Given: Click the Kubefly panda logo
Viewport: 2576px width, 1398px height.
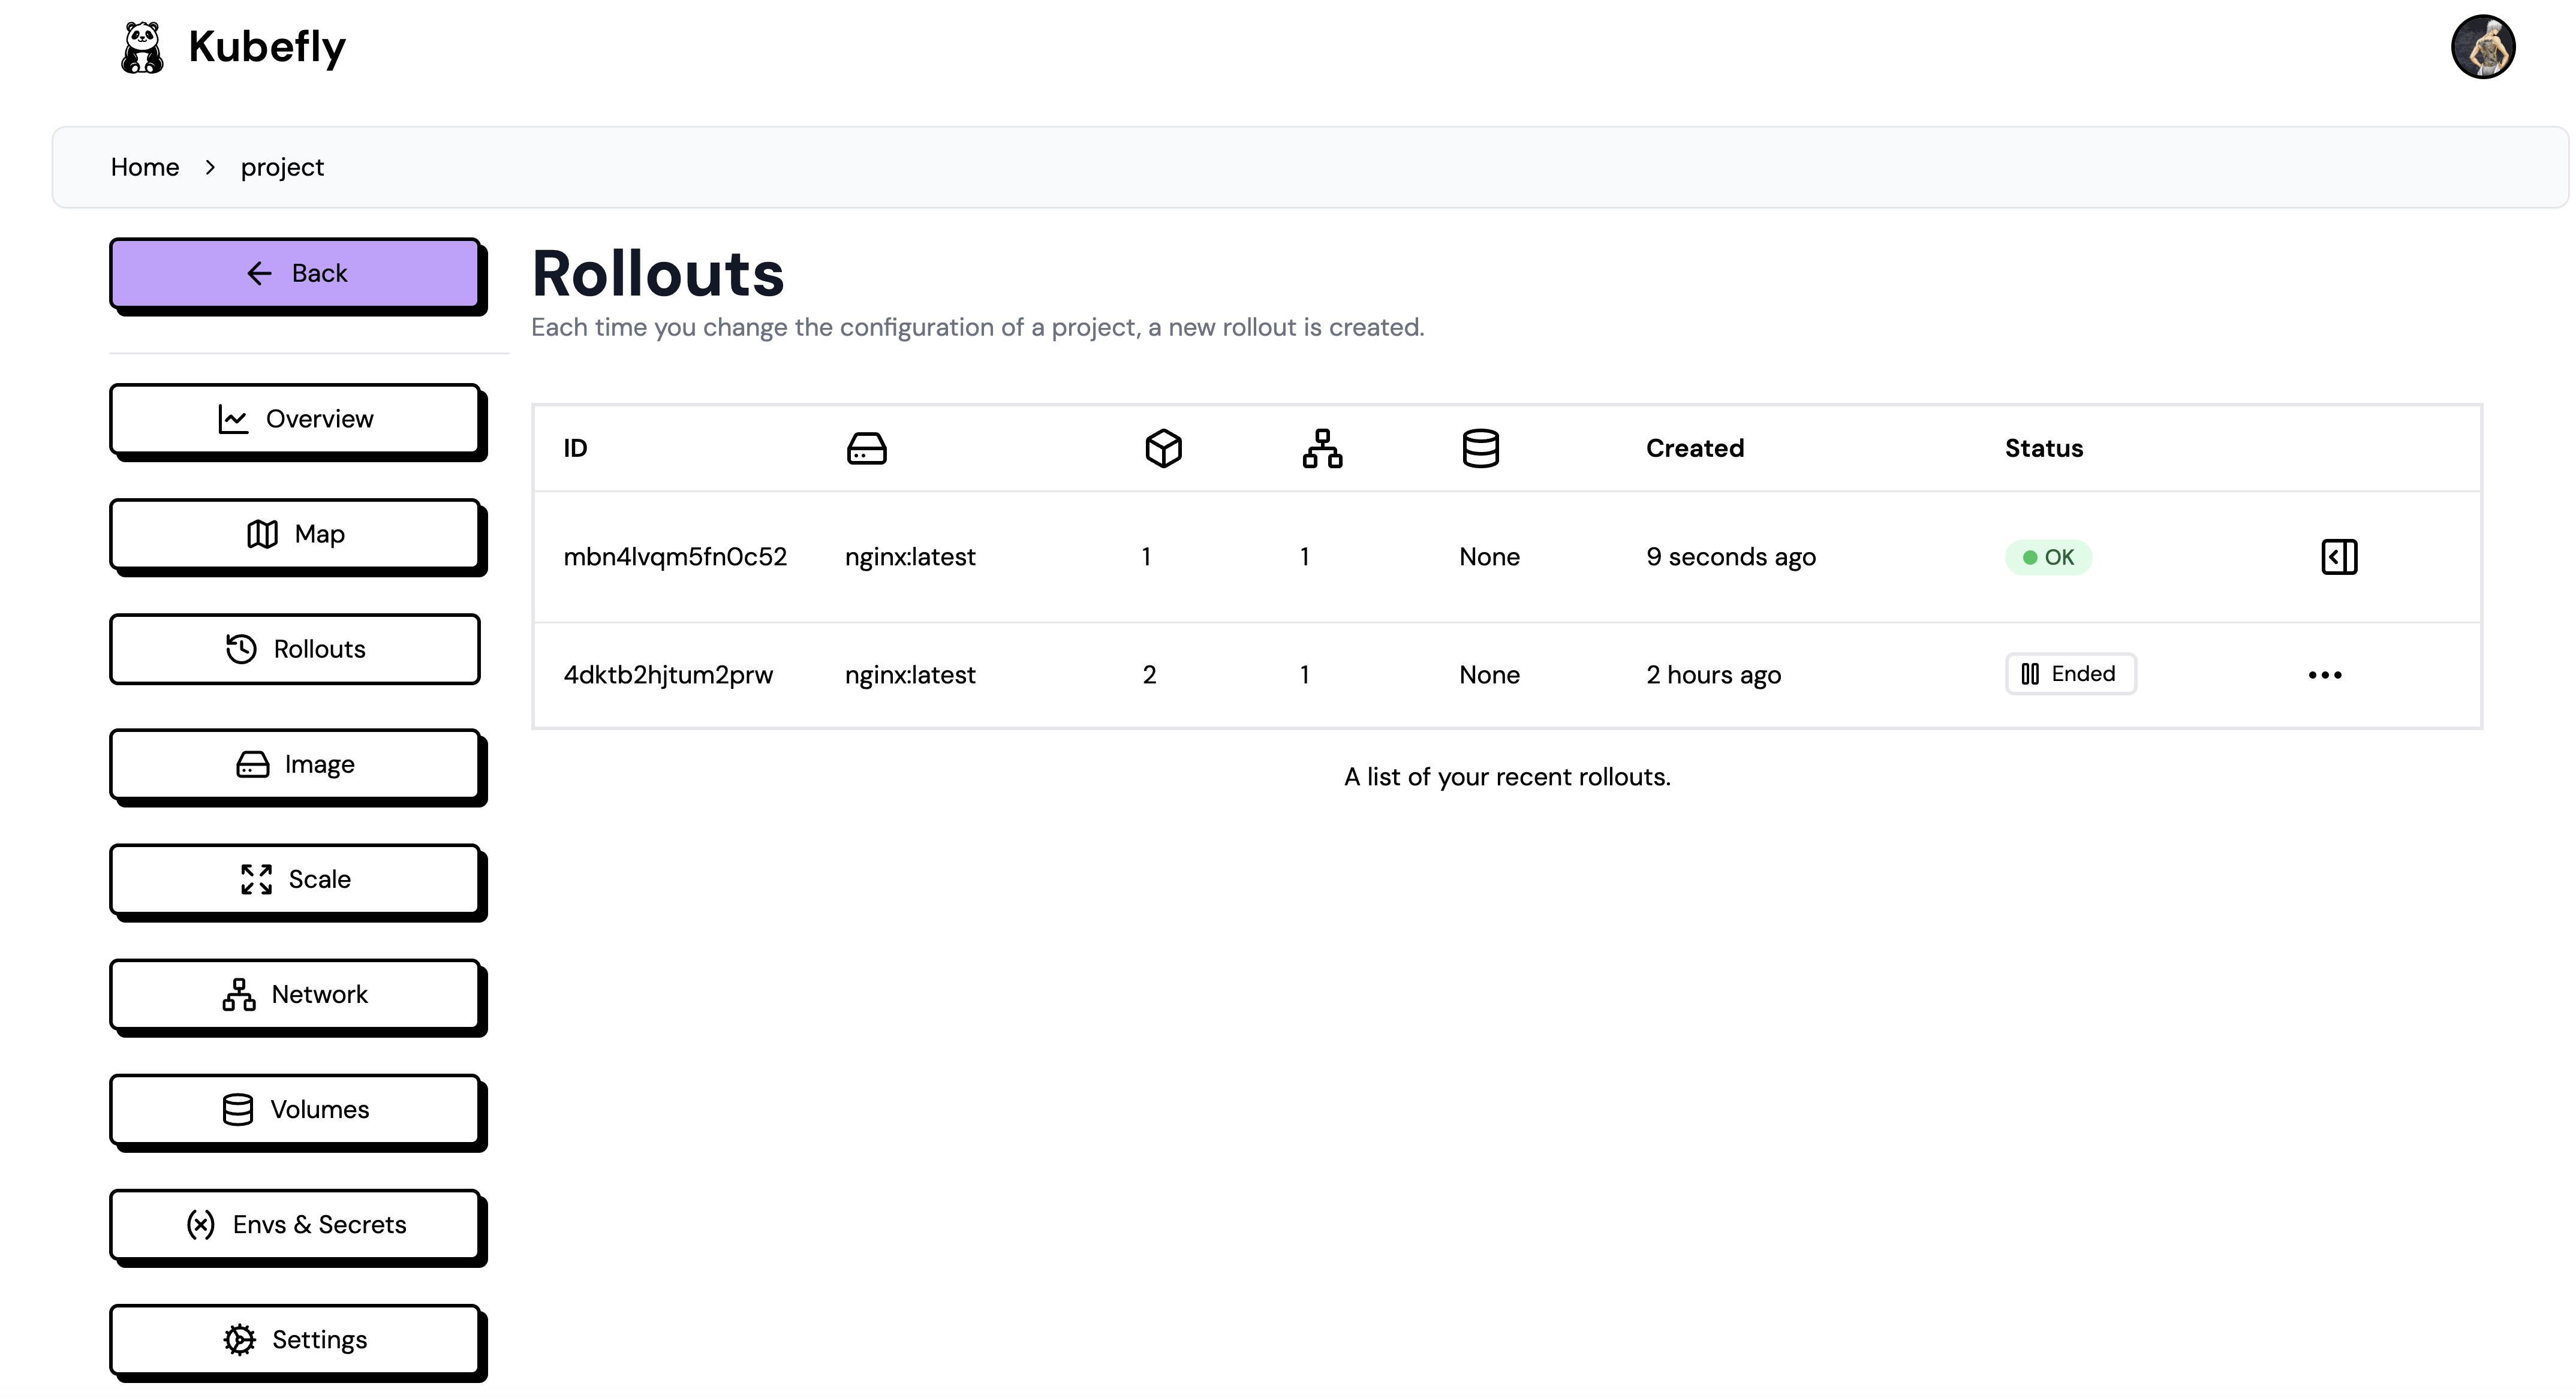Looking at the screenshot, I should point(142,47).
